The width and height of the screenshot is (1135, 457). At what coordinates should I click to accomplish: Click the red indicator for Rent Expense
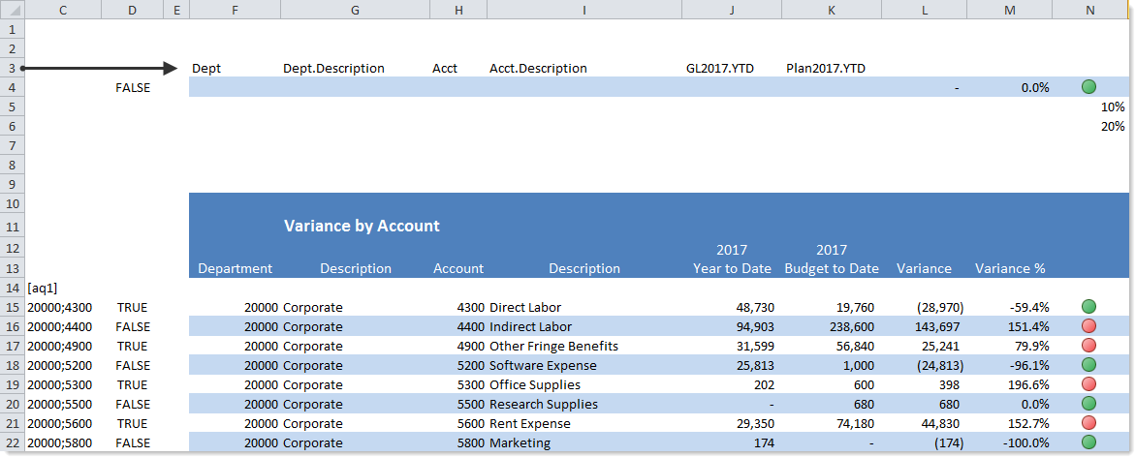pos(1088,423)
